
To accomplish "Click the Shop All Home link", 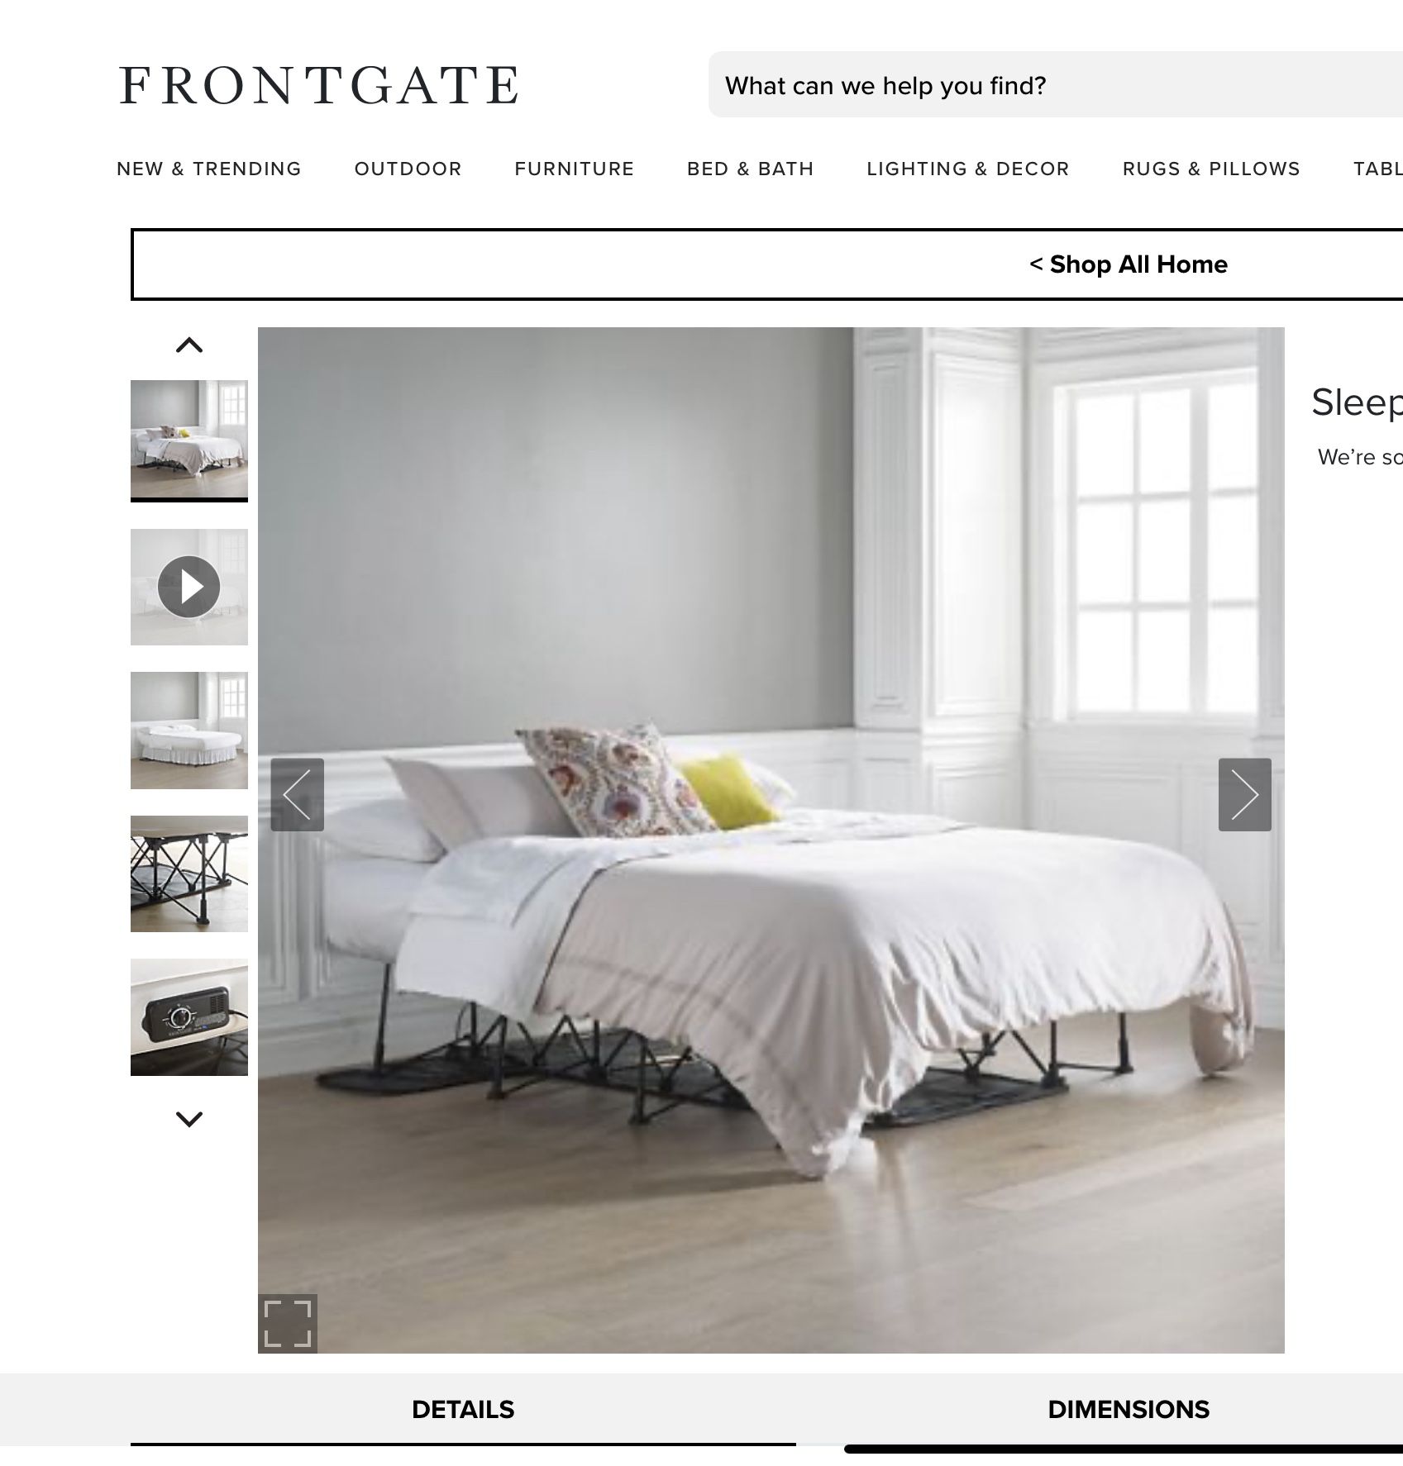I will tap(1129, 264).
